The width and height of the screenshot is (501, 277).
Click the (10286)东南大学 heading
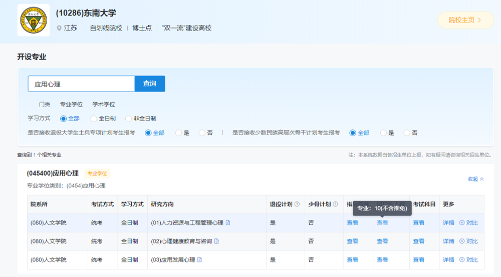point(86,13)
